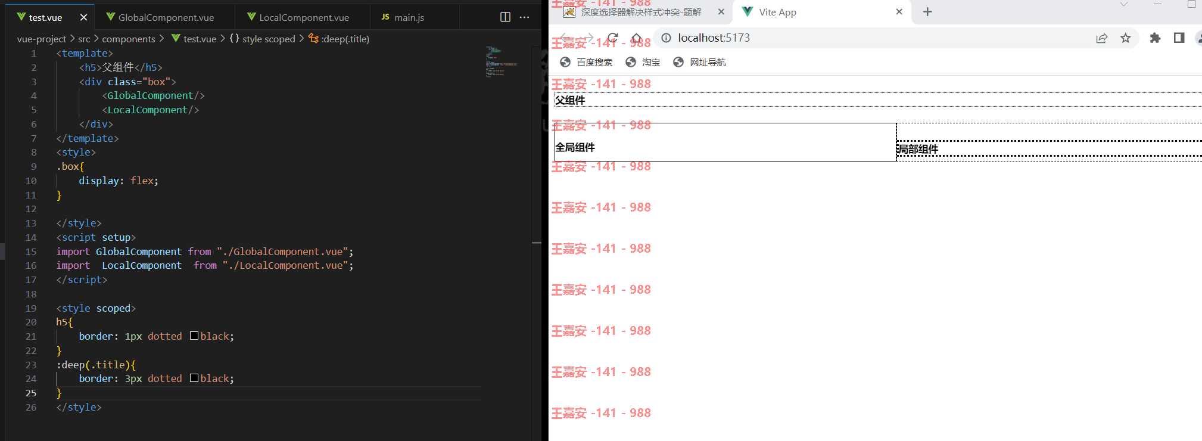Click line number 9 in the gutter
Image resolution: width=1202 pixels, height=441 pixels.
(34, 166)
